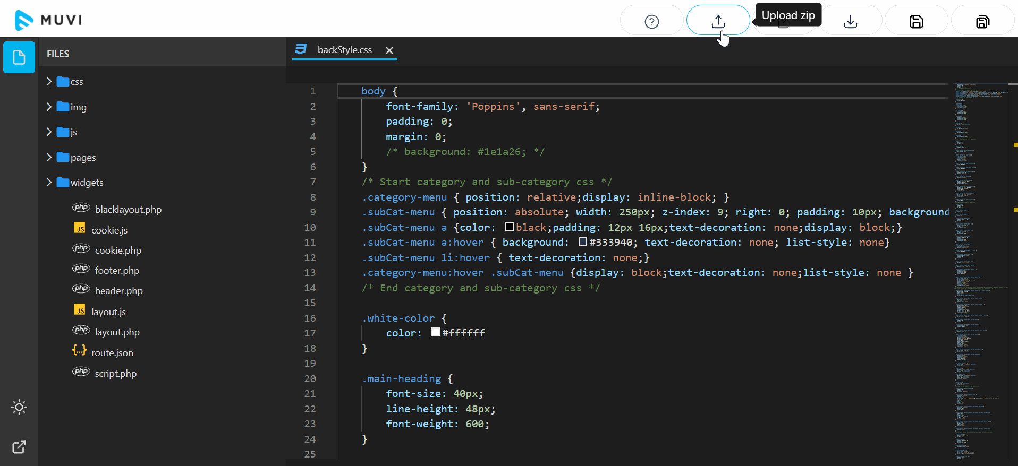The width and height of the screenshot is (1018, 466).
Task: Click the save file icon
Action: (916, 21)
